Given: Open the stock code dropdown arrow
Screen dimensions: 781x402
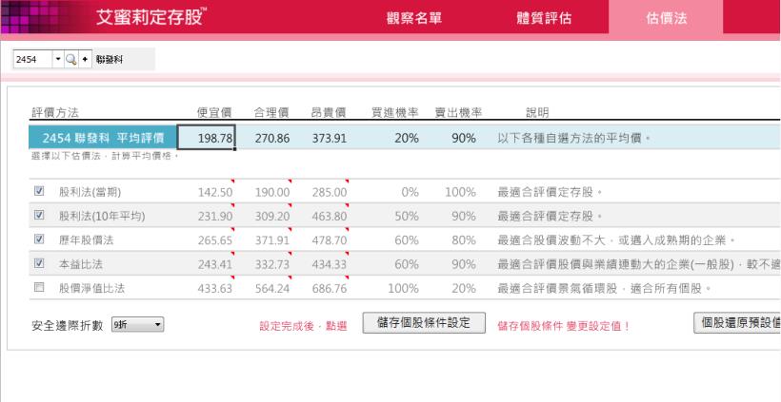Looking at the screenshot, I should pyautogui.click(x=58, y=60).
